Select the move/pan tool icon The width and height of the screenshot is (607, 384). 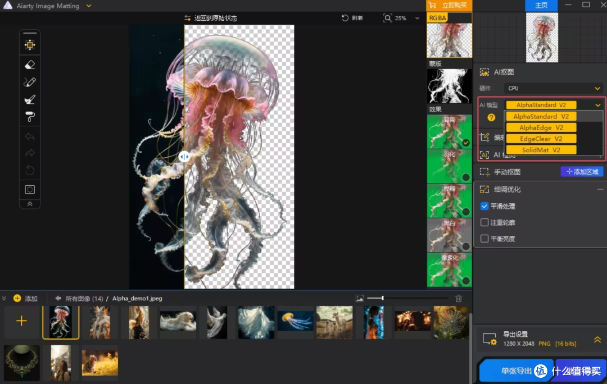coord(30,45)
